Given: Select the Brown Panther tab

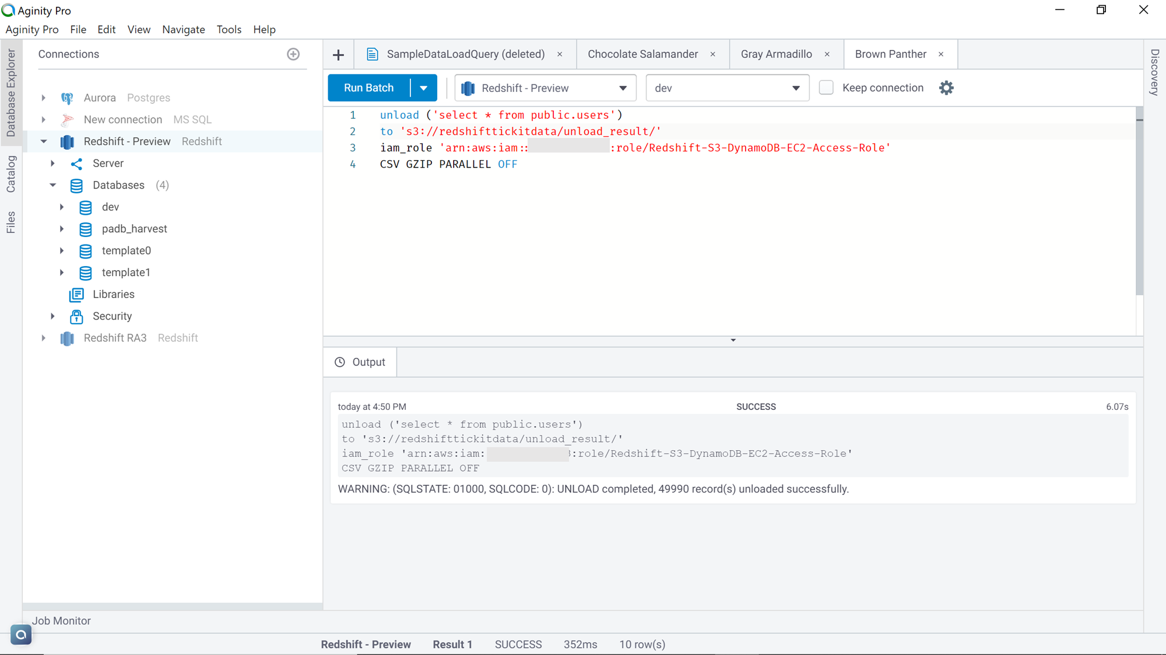Looking at the screenshot, I should click(890, 54).
